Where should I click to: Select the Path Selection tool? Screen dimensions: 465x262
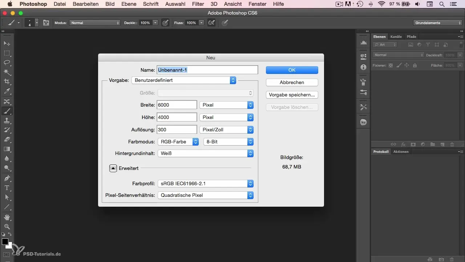click(x=7, y=197)
